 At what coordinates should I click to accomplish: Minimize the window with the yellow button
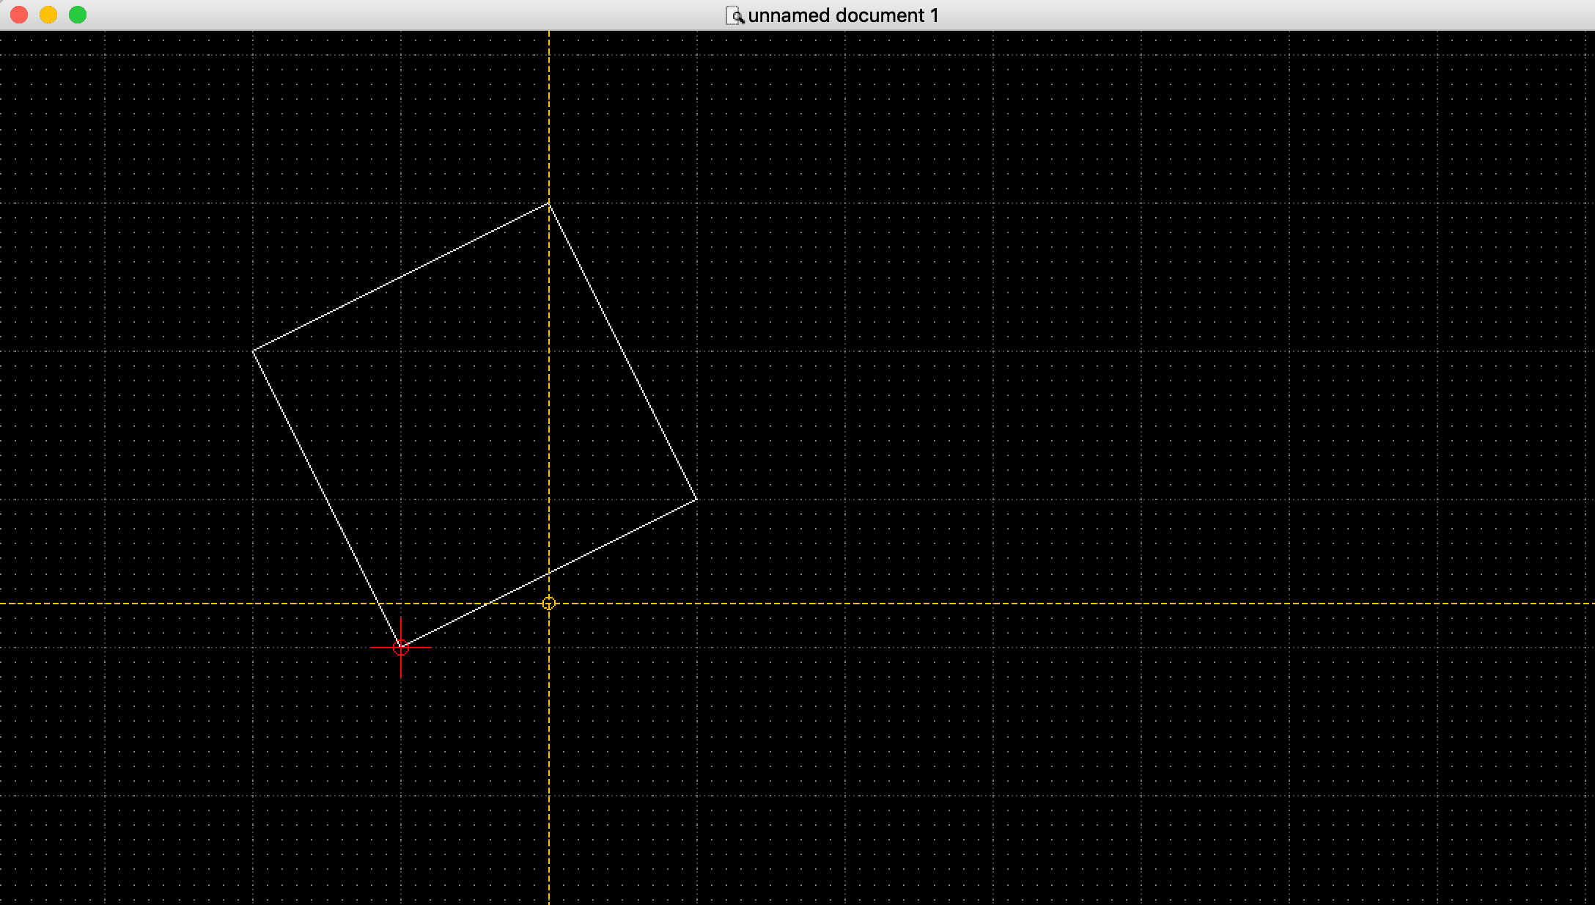click(48, 15)
